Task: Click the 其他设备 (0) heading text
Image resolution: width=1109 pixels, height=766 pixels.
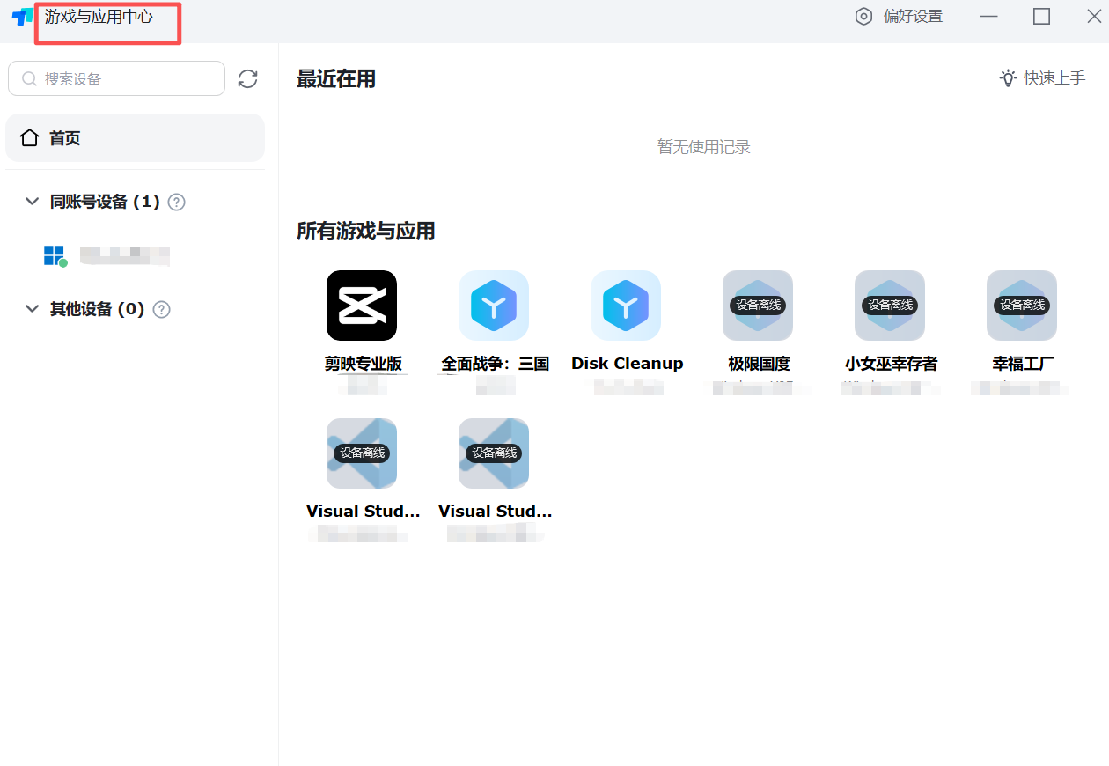Action: coord(97,309)
